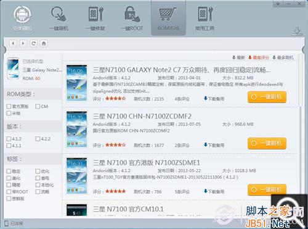Screen dimensions: 308x229
Task: Sort ROM list by 最多刷机
Action: pos(283,57)
